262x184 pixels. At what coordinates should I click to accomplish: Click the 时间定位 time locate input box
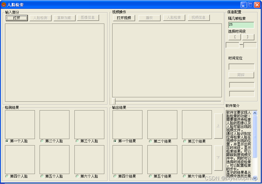click(x=241, y=67)
